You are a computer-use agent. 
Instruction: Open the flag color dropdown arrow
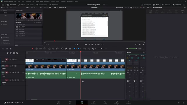76,49
